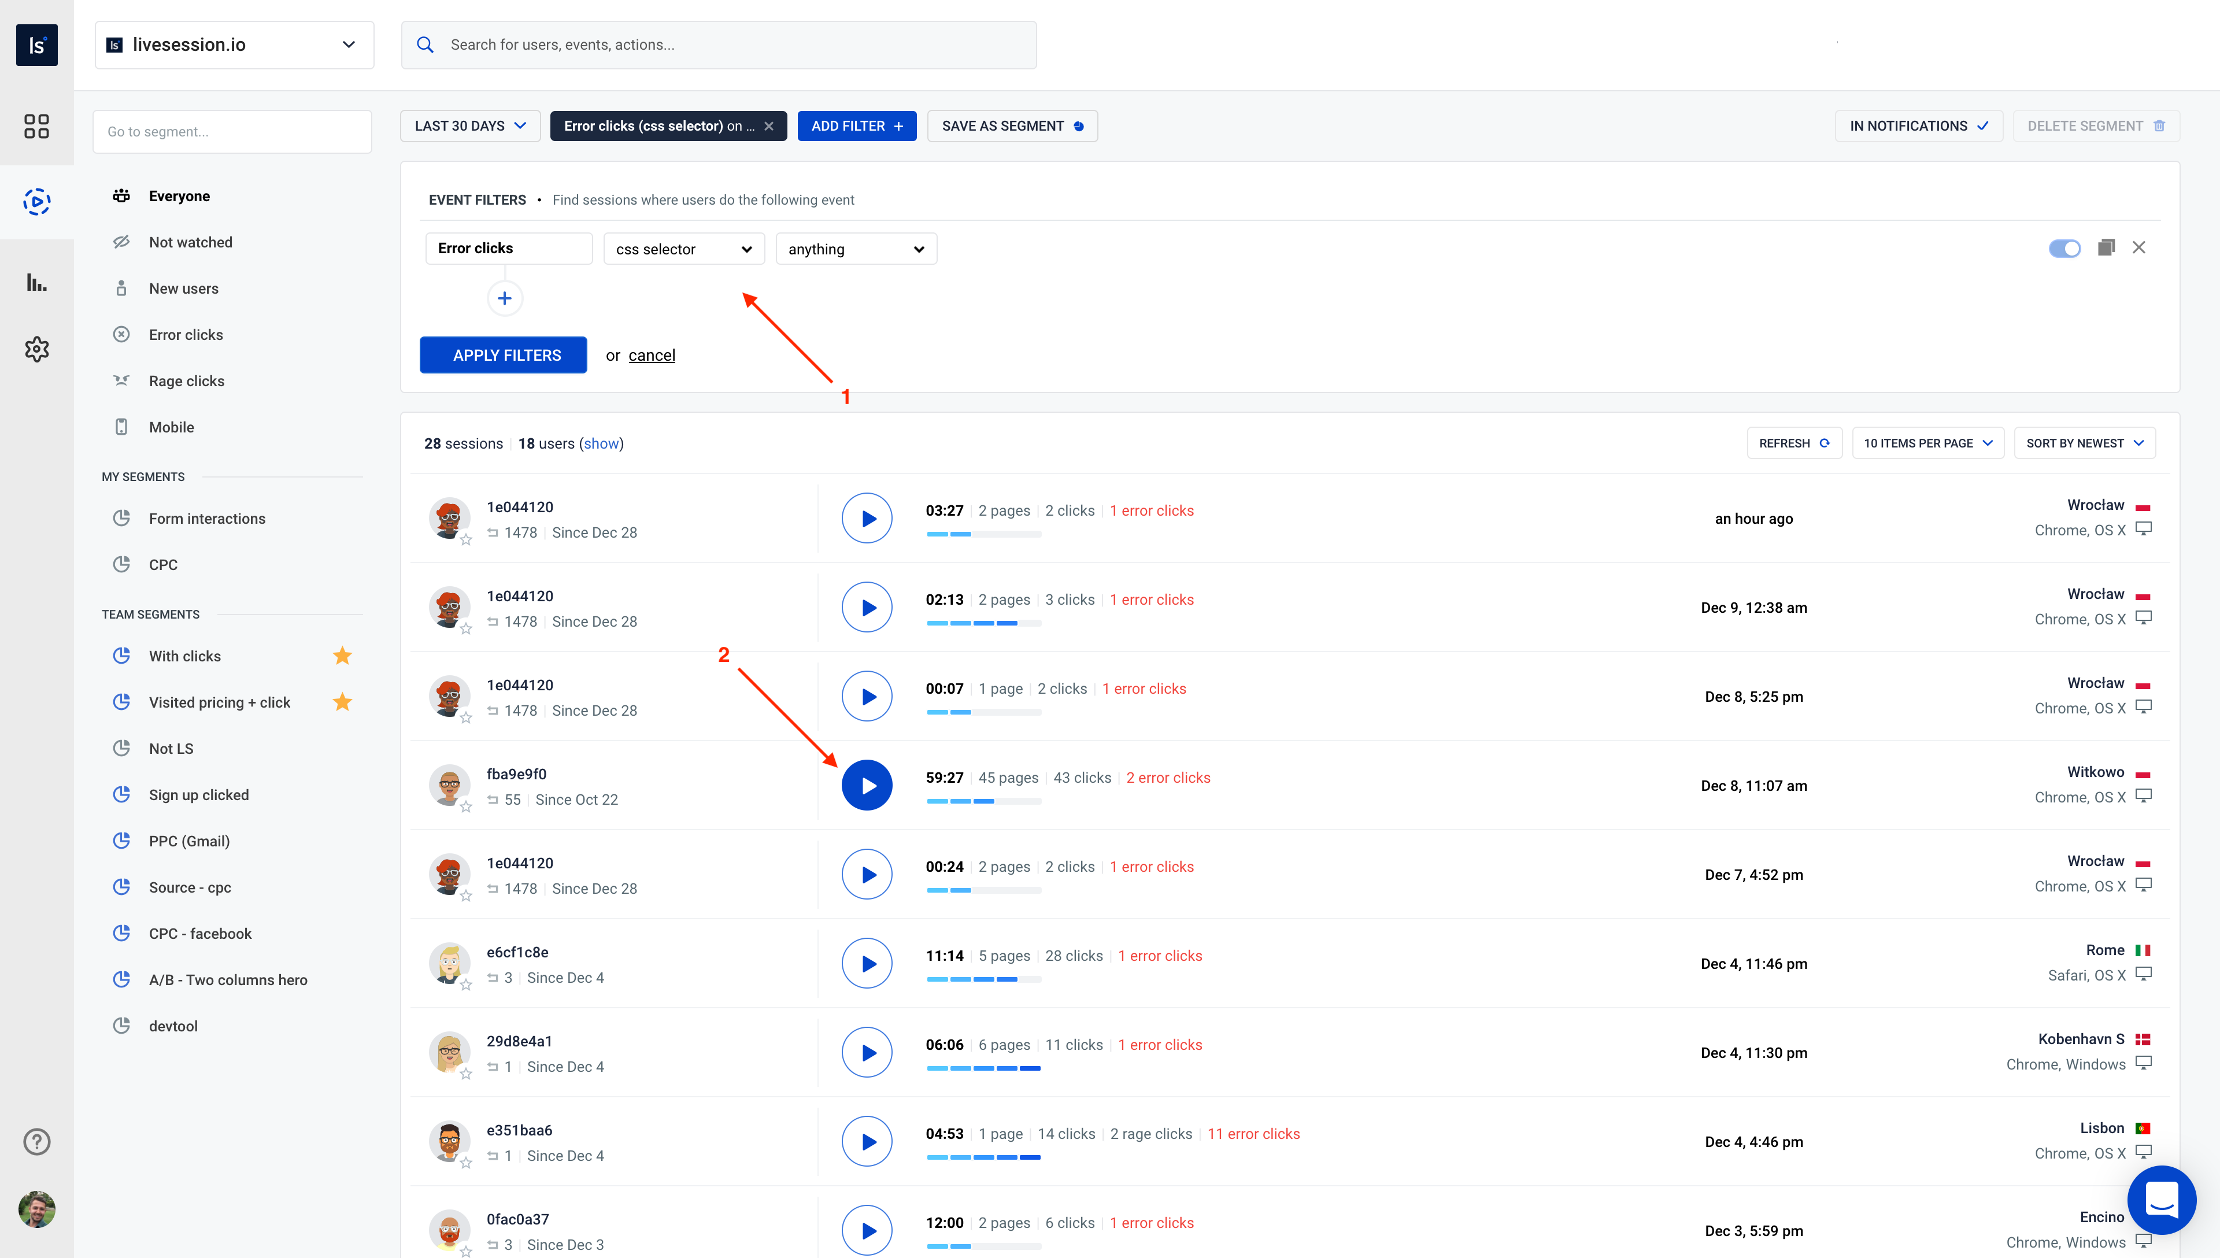The image size is (2220, 1258).
Task: Click the duplicate filter icon beside the toggle
Action: (x=2106, y=248)
